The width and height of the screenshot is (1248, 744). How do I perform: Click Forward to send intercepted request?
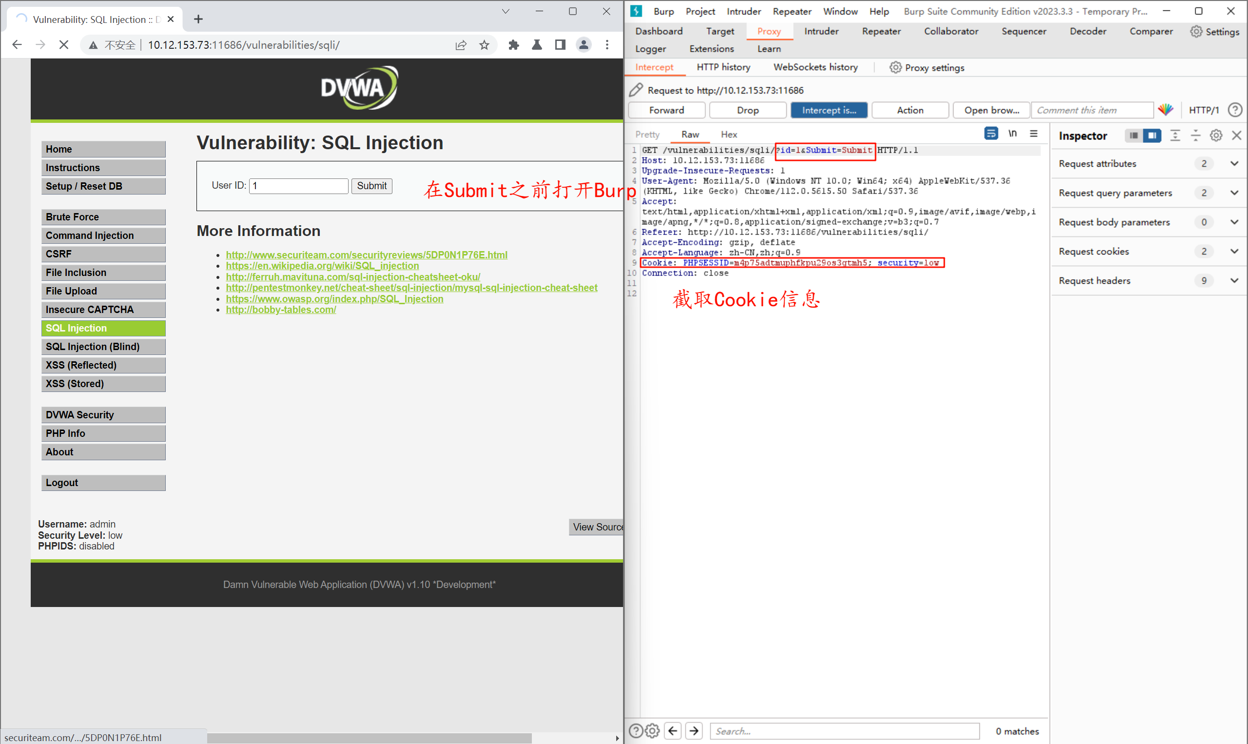click(x=666, y=110)
